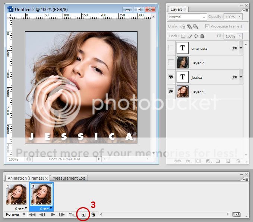Select the first frame button

[33, 215]
